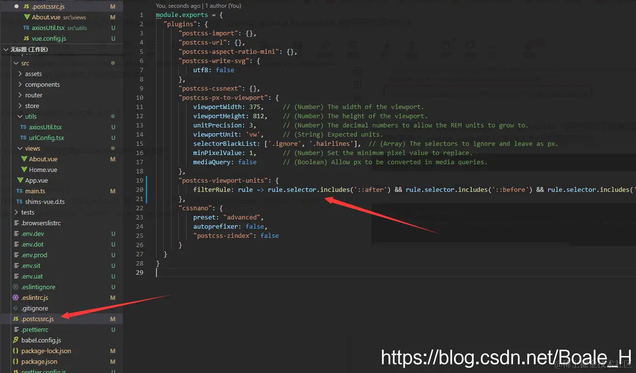Click the braces icon of package.json

16,361
